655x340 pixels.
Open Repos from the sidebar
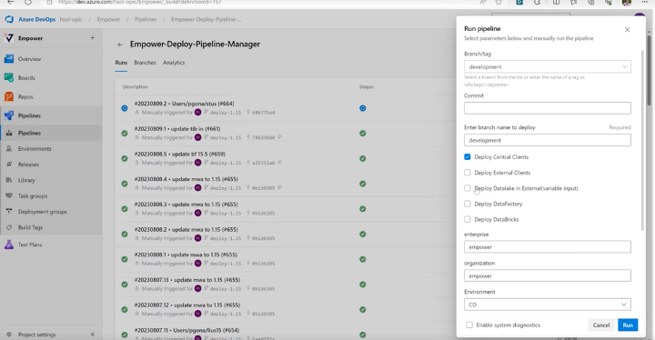tap(25, 96)
